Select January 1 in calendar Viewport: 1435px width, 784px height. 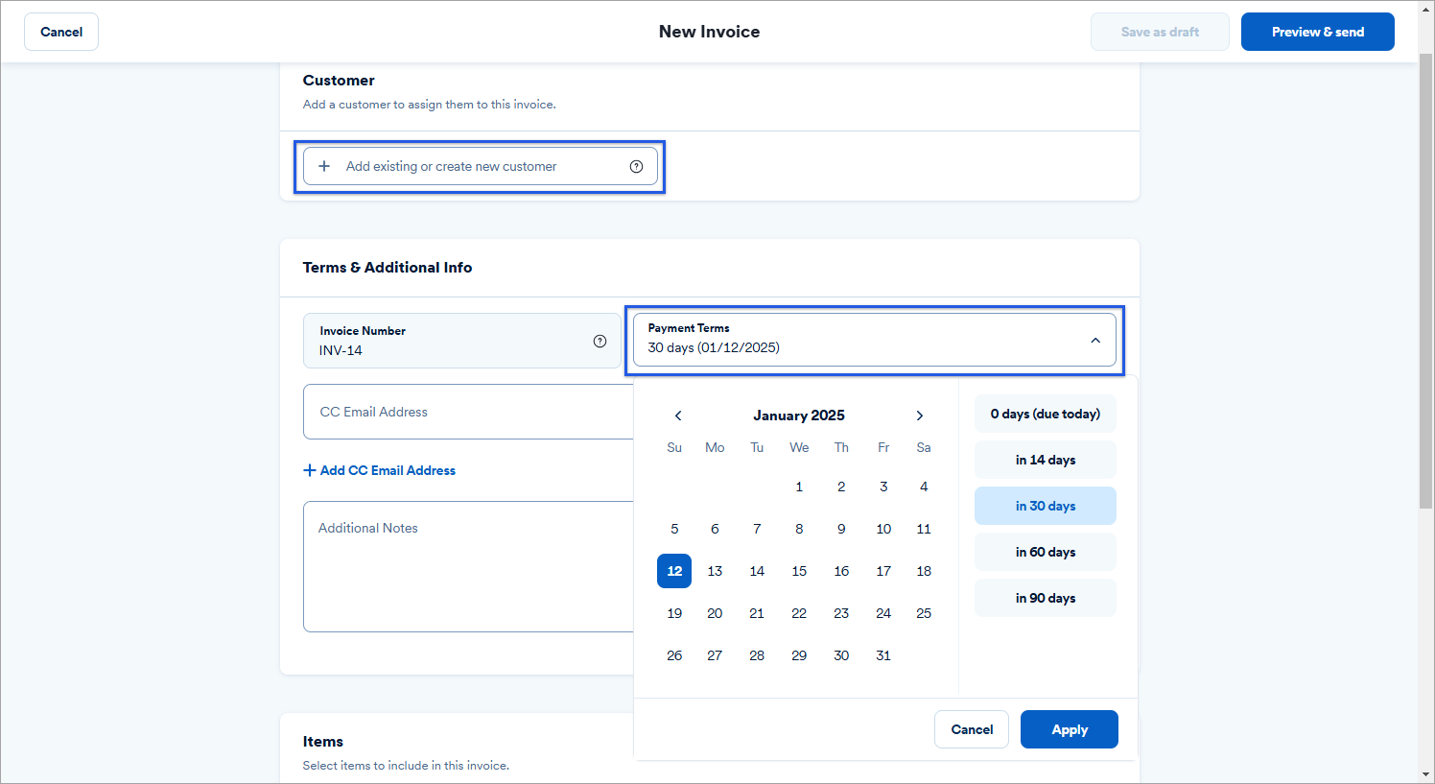tap(799, 487)
